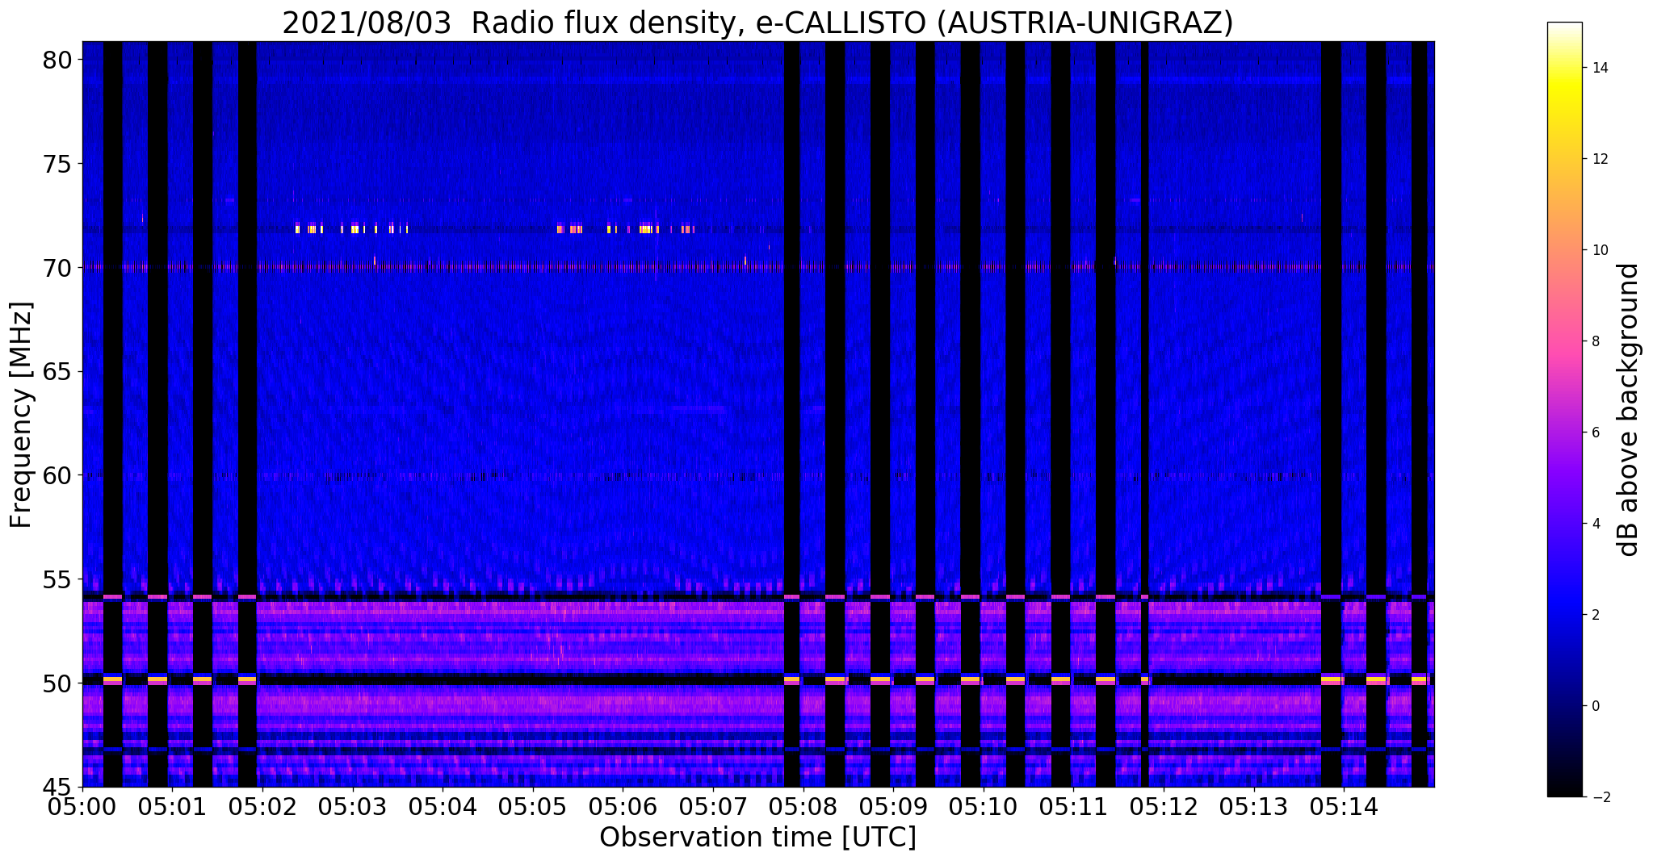1653x861 pixels.
Task: Click the colorbar value 12
Action: (1599, 159)
